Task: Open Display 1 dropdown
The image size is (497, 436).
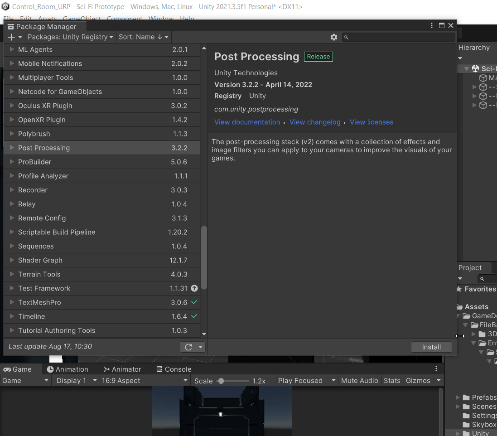Action: point(77,381)
